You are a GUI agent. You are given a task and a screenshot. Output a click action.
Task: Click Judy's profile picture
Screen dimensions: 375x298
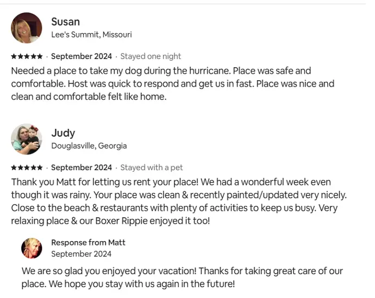(27, 139)
